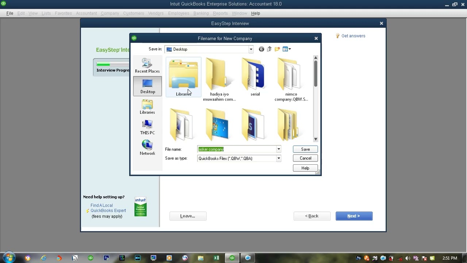
Task: Go back to the previous folder
Action: coord(261,49)
